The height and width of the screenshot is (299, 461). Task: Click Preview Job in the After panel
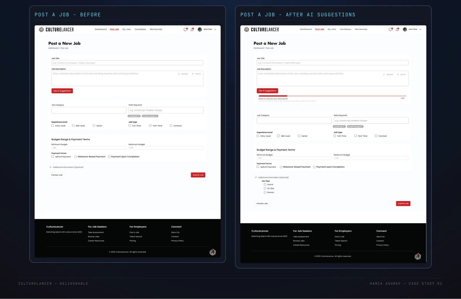pyautogui.click(x=262, y=203)
